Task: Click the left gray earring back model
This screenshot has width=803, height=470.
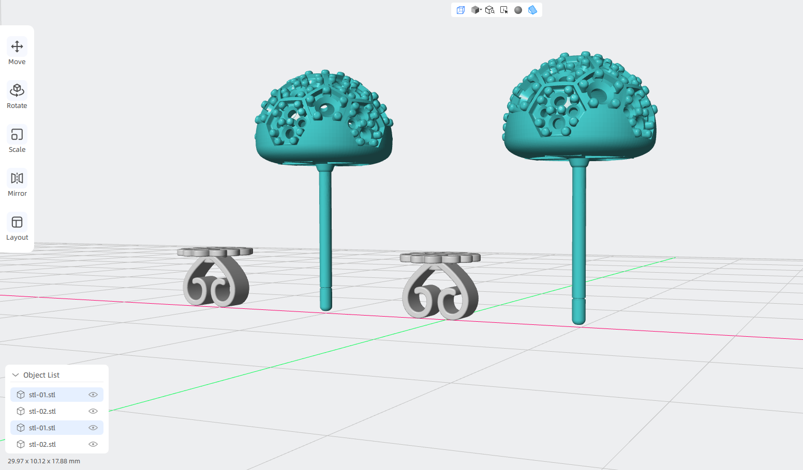Action: pyautogui.click(x=215, y=277)
